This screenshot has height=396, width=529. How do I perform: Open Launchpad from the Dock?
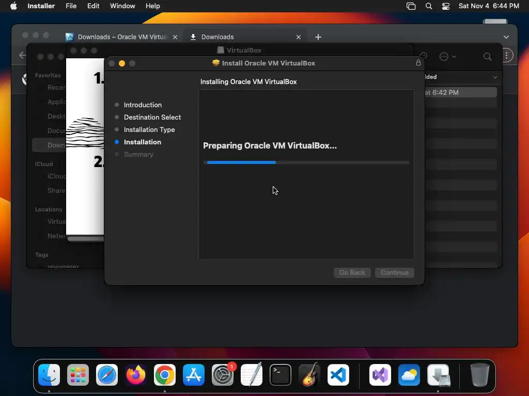point(78,375)
